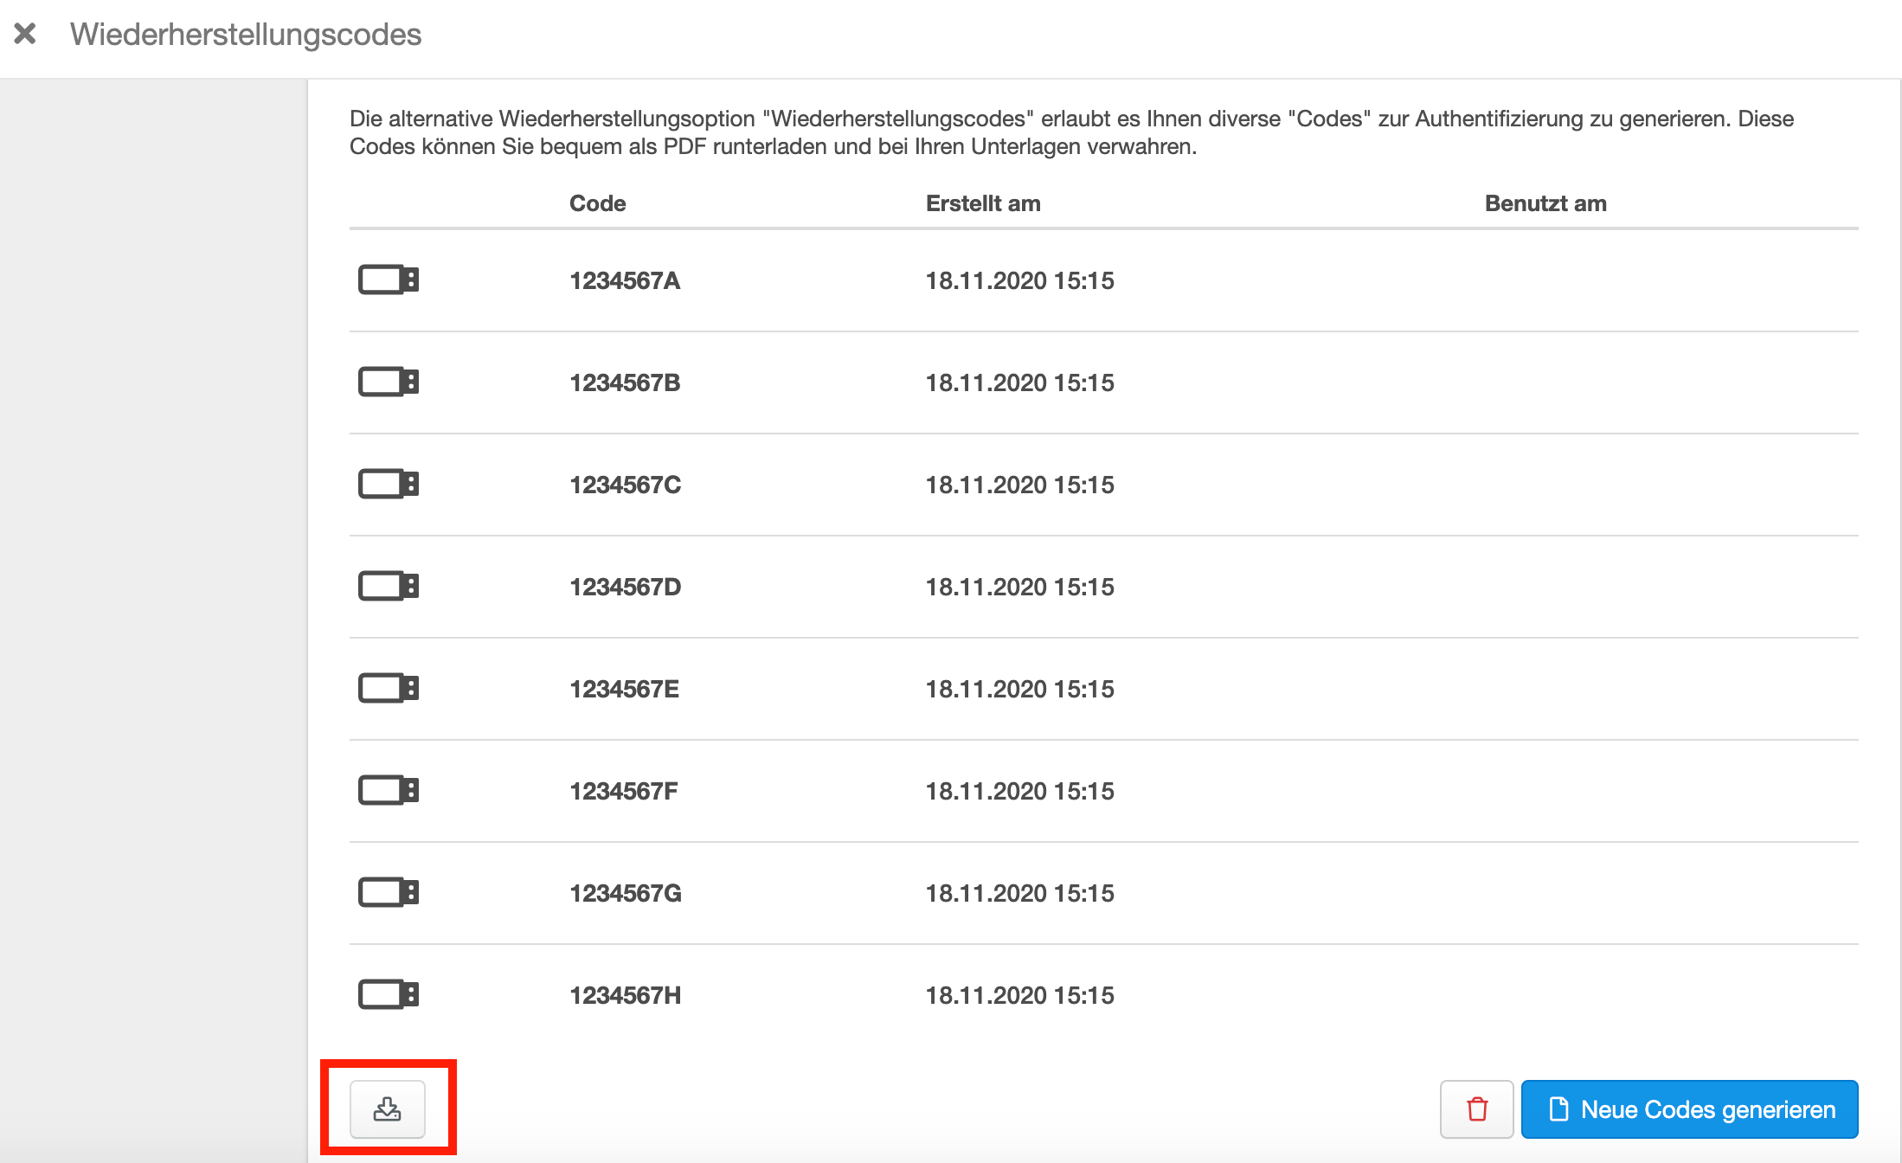Select recovery code text 1234567A
Image resolution: width=1902 pixels, height=1163 pixels.
tap(624, 280)
